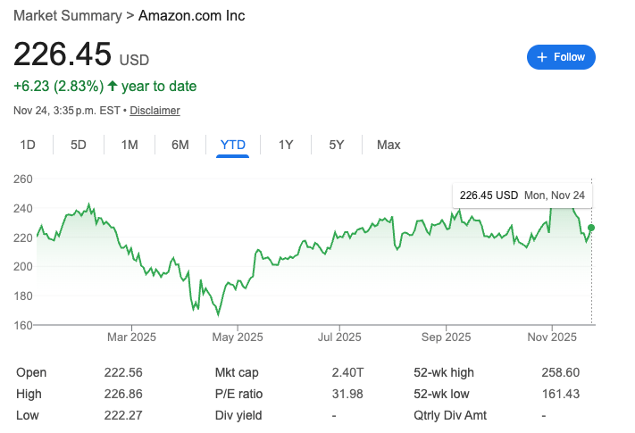Select the 6M time range tab
The width and height of the screenshot is (635, 433).
pyautogui.click(x=180, y=145)
